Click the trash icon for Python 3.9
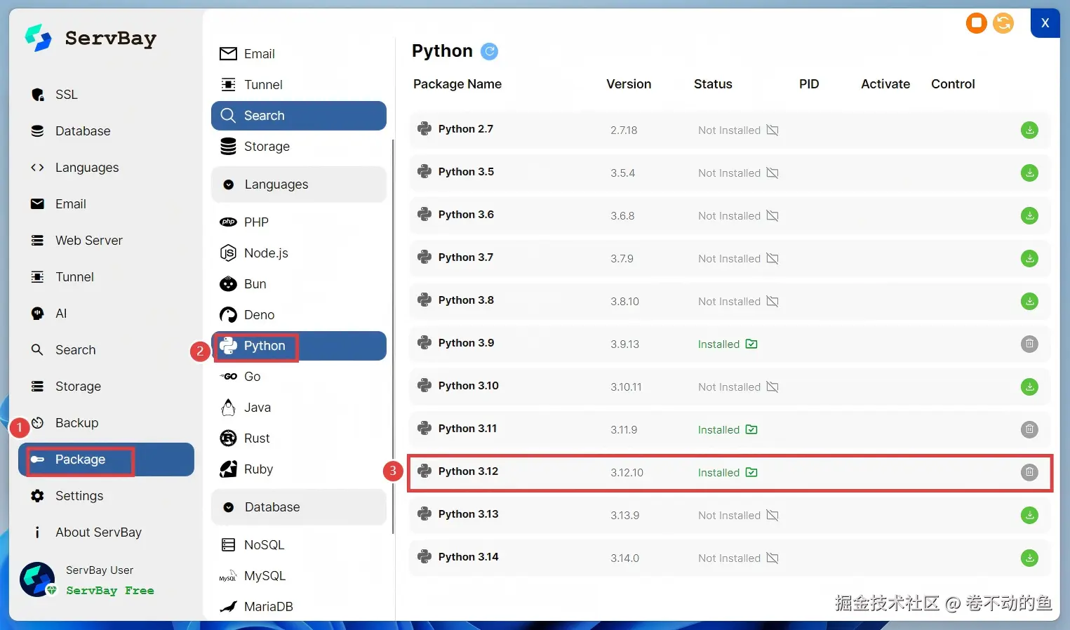1070x630 pixels. 1029,344
